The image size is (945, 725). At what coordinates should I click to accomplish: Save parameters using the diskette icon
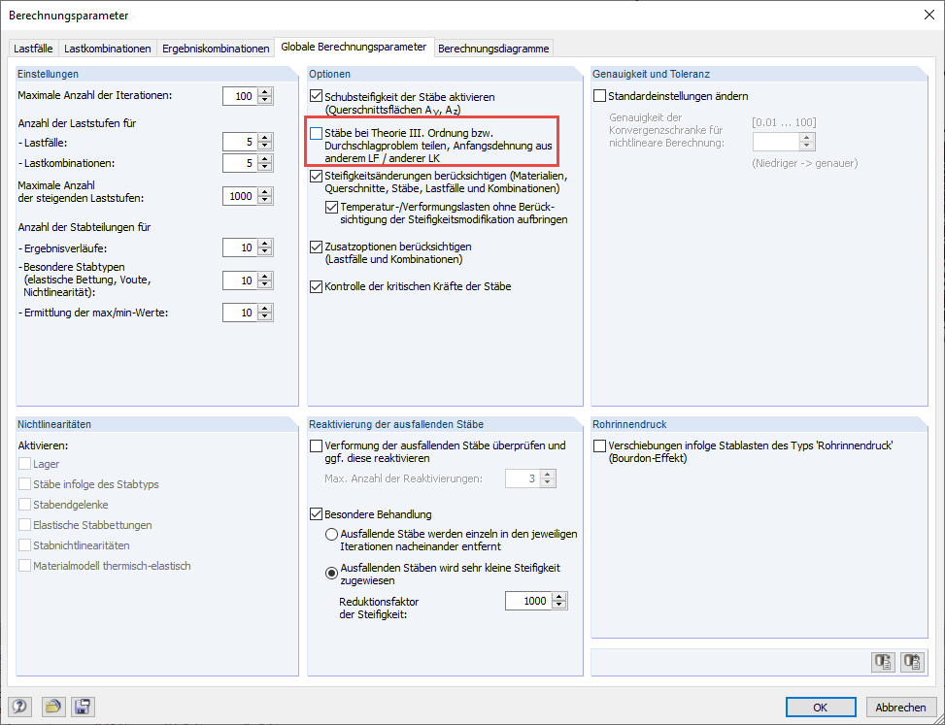click(x=82, y=707)
